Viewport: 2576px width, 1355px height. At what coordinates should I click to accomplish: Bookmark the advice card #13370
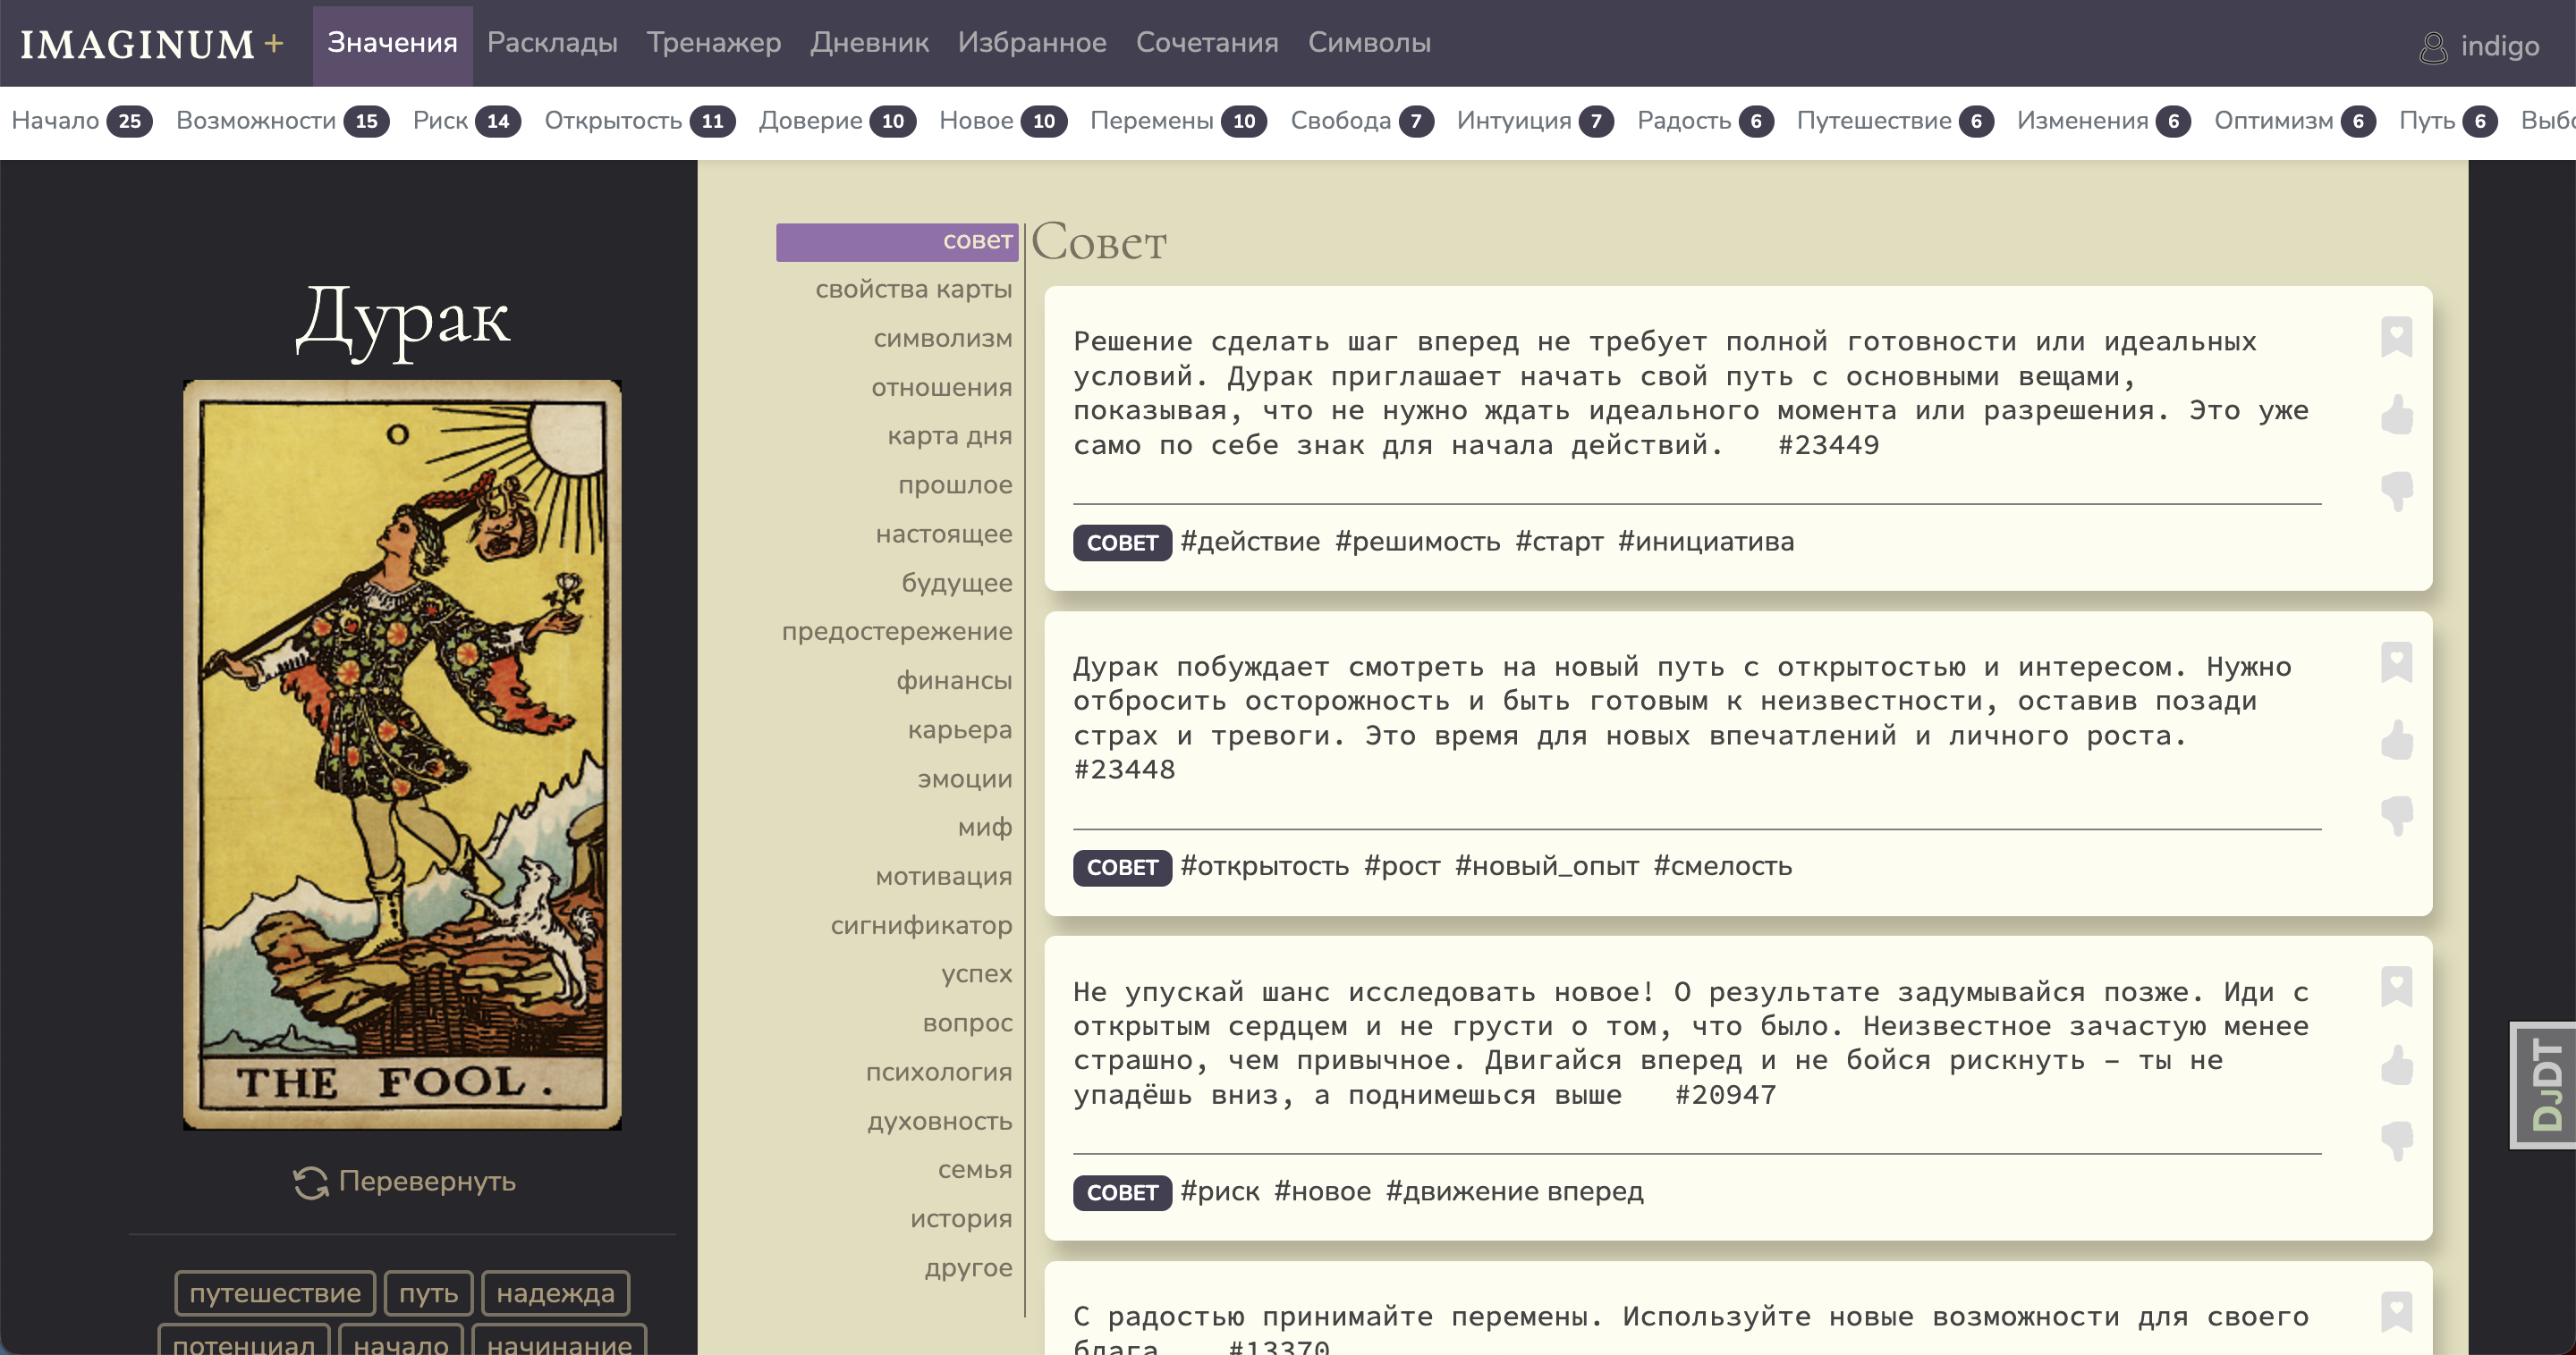[2396, 1311]
